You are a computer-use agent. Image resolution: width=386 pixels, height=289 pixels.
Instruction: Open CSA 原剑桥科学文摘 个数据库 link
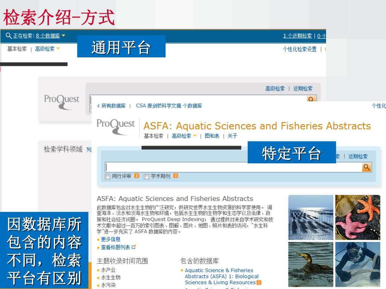point(169,106)
